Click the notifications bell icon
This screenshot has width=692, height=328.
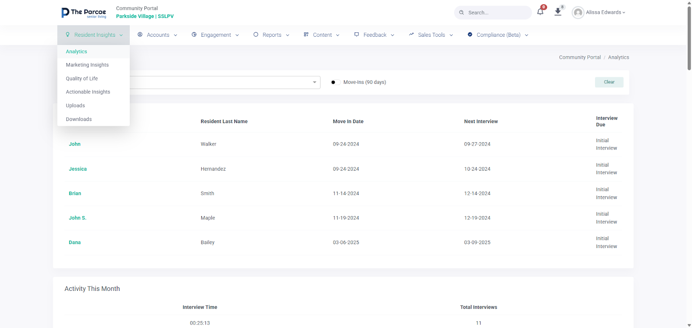540,12
